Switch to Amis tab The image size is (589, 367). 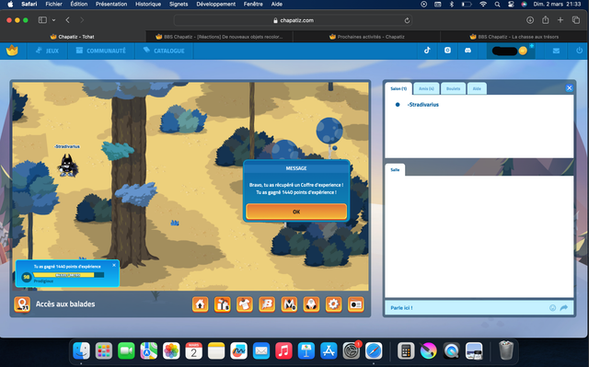pos(426,88)
